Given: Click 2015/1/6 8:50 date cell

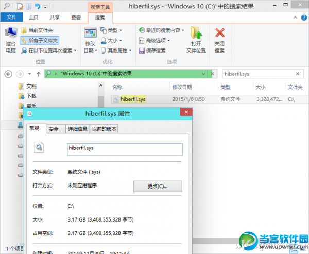Looking at the screenshot, I should pos(188,99).
